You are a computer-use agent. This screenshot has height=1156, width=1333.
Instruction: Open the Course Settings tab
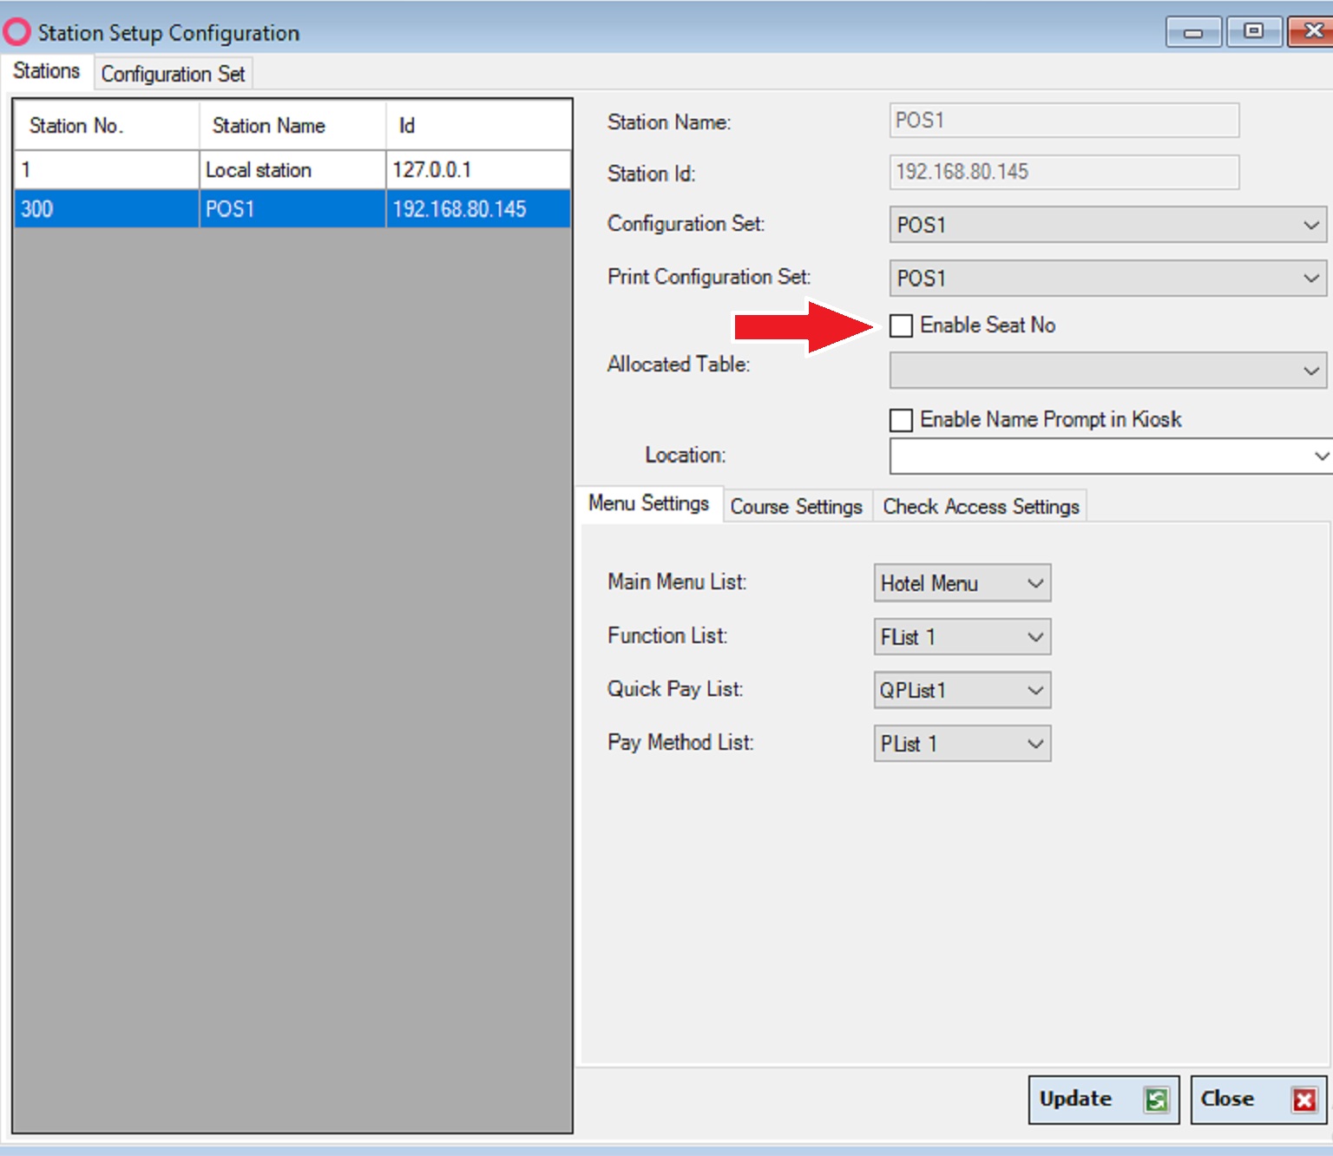click(796, 507)
